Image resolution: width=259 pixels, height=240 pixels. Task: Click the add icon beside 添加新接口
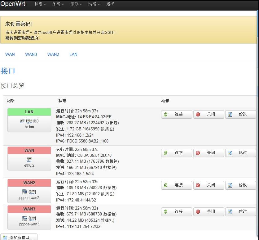point(5,238)
